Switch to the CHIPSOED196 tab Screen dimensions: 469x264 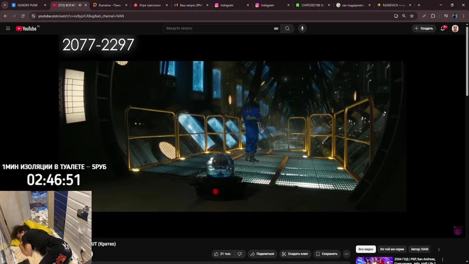[312, 5]
